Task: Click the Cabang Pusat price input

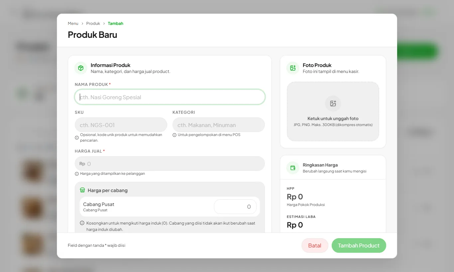Action: click(235, 207)
